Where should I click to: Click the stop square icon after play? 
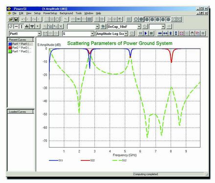click(x=151, y=33)
